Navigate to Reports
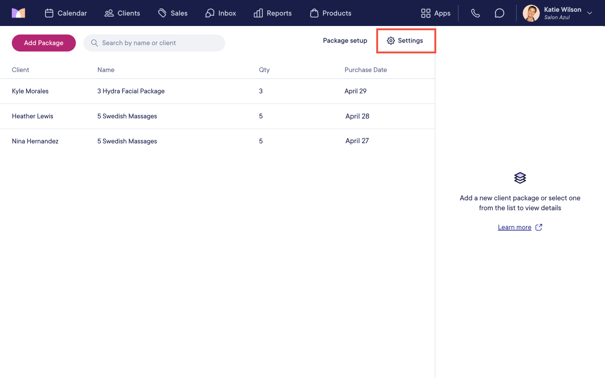Screen dimensions: 605x378 click(273, 13)
